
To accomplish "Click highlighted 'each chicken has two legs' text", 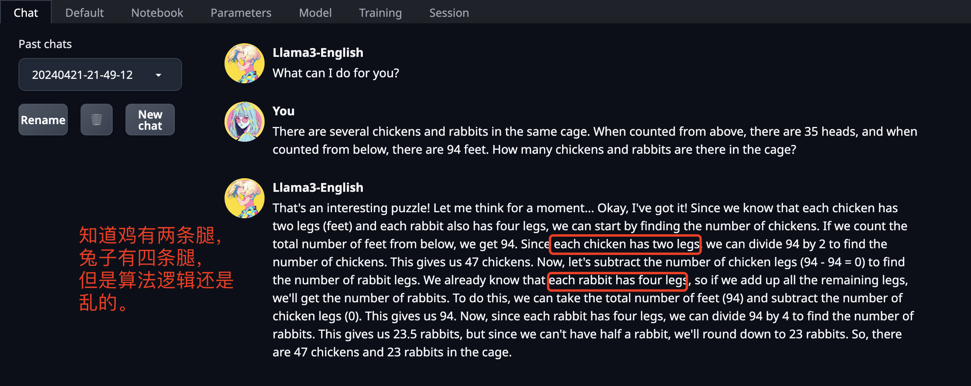I will [626, 244].
